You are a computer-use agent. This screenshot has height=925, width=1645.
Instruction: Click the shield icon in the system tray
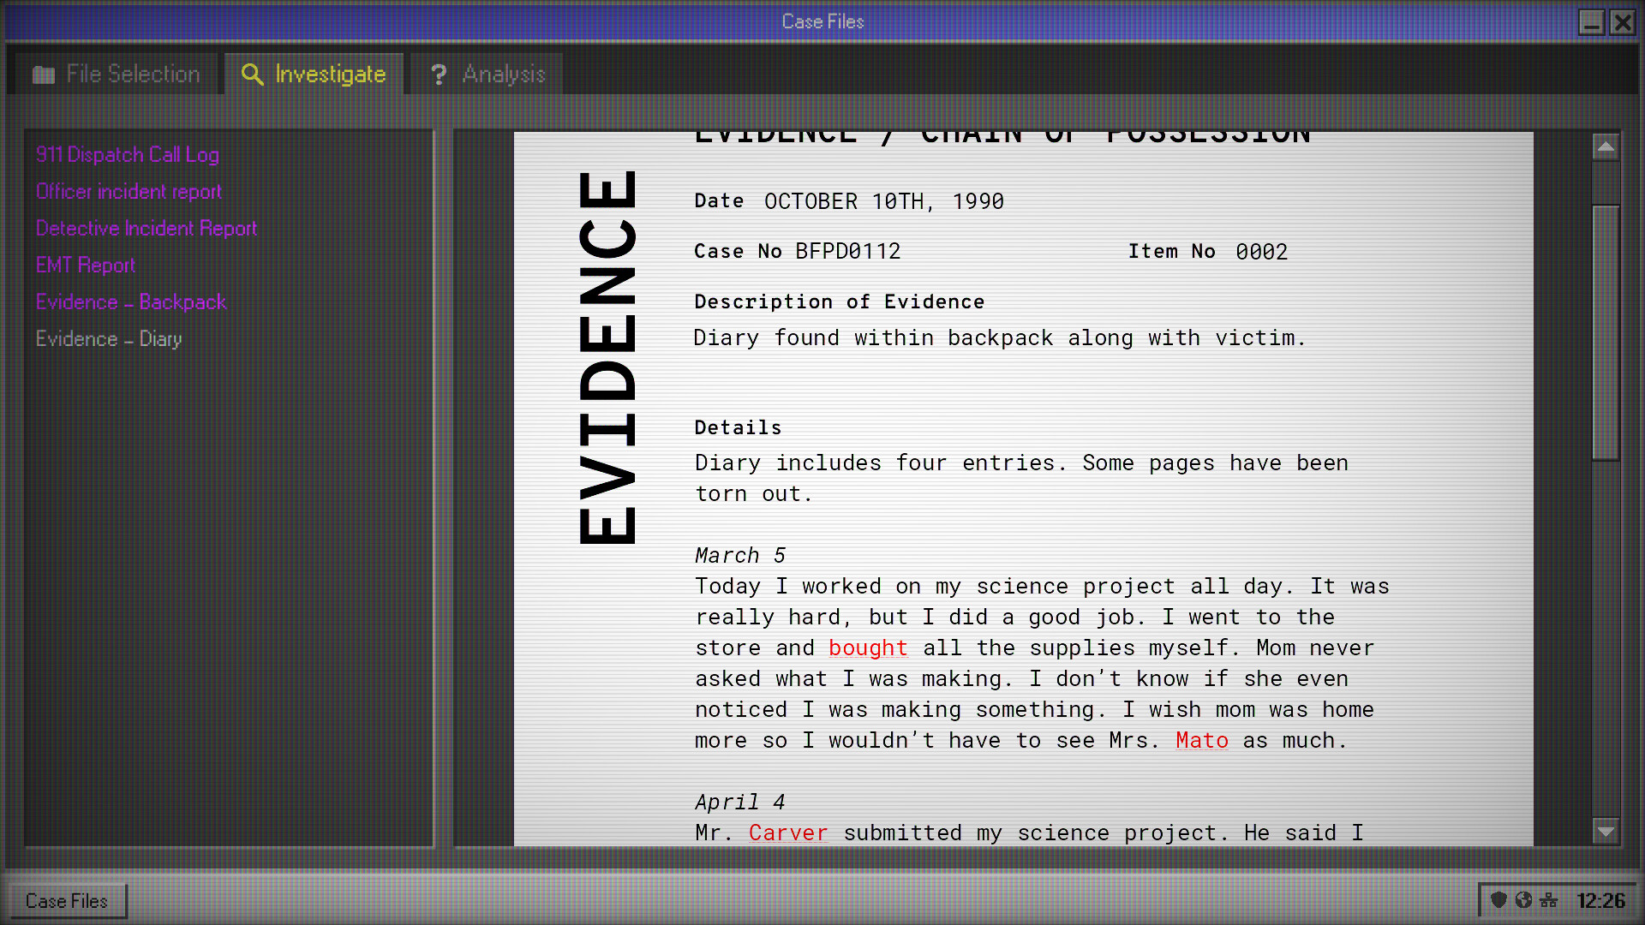[x=1498, y=900]
